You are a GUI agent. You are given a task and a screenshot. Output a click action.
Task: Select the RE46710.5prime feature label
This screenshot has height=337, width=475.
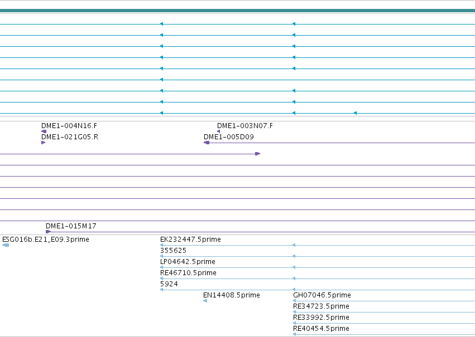coord(188,273)
